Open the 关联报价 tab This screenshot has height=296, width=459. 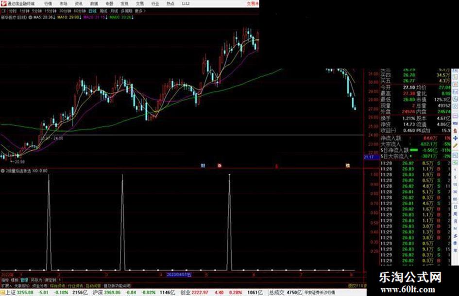(x=22, y=285)
